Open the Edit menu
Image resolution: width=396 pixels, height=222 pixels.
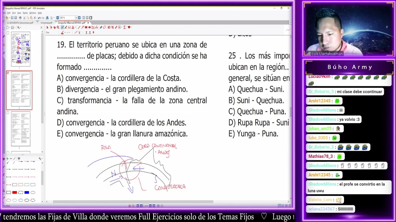(x=9, y=13)
